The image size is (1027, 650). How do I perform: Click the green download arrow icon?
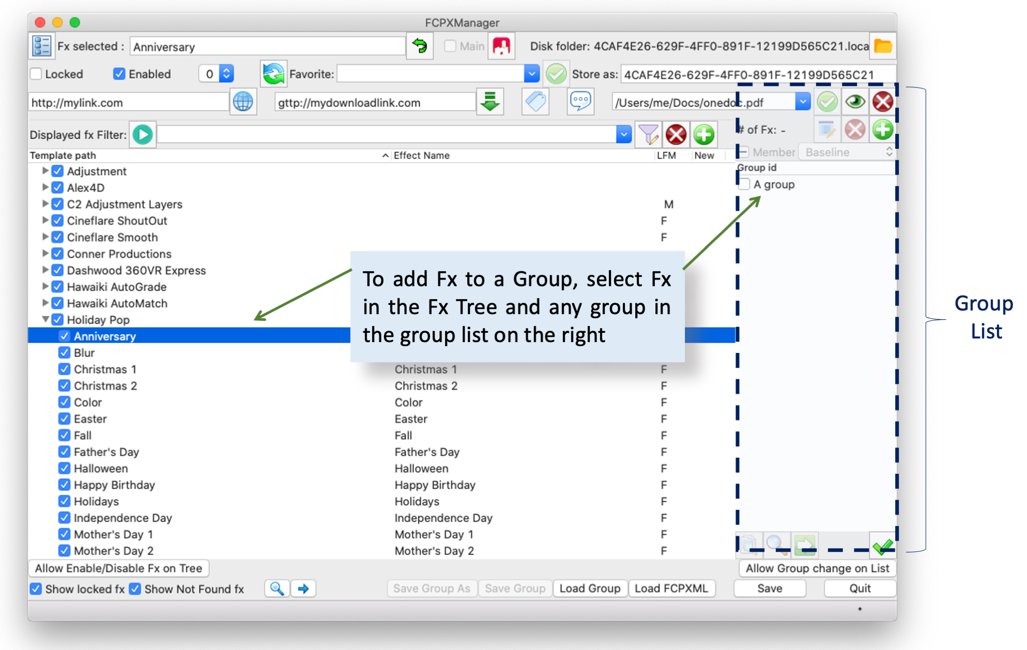point(489,101)
